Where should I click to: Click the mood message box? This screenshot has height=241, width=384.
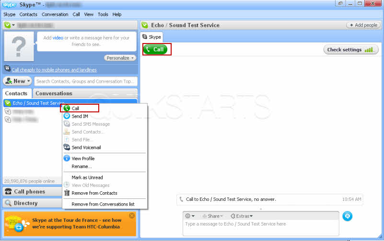click(86, 41)
